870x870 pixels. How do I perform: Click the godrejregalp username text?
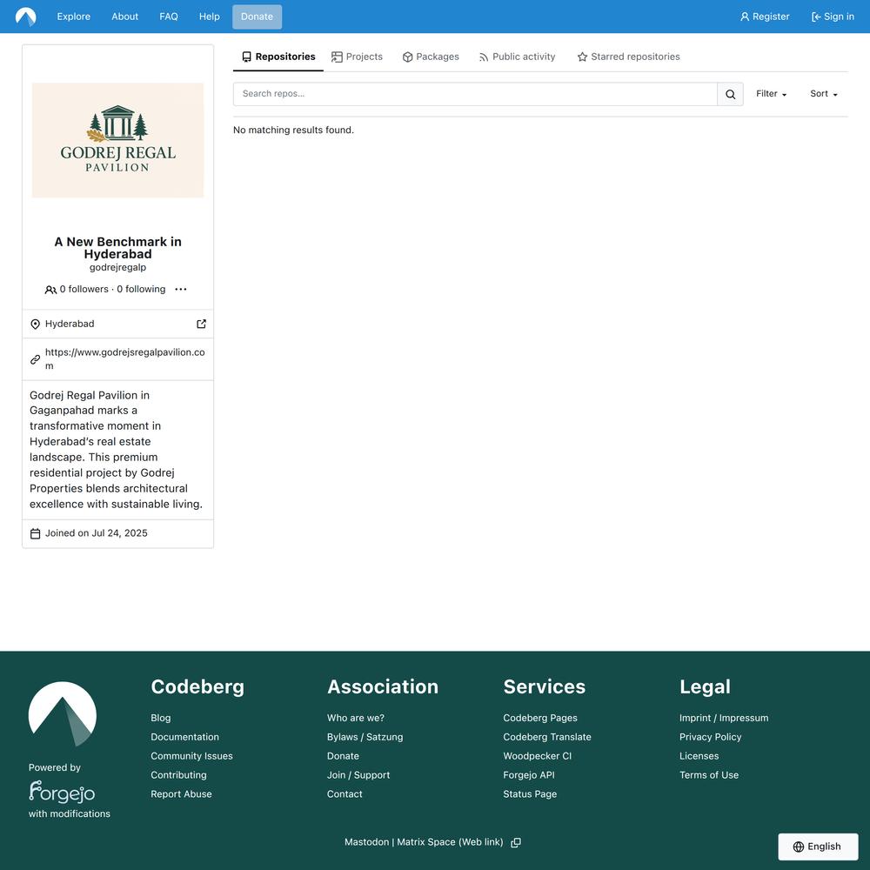[x=117, y=267]
